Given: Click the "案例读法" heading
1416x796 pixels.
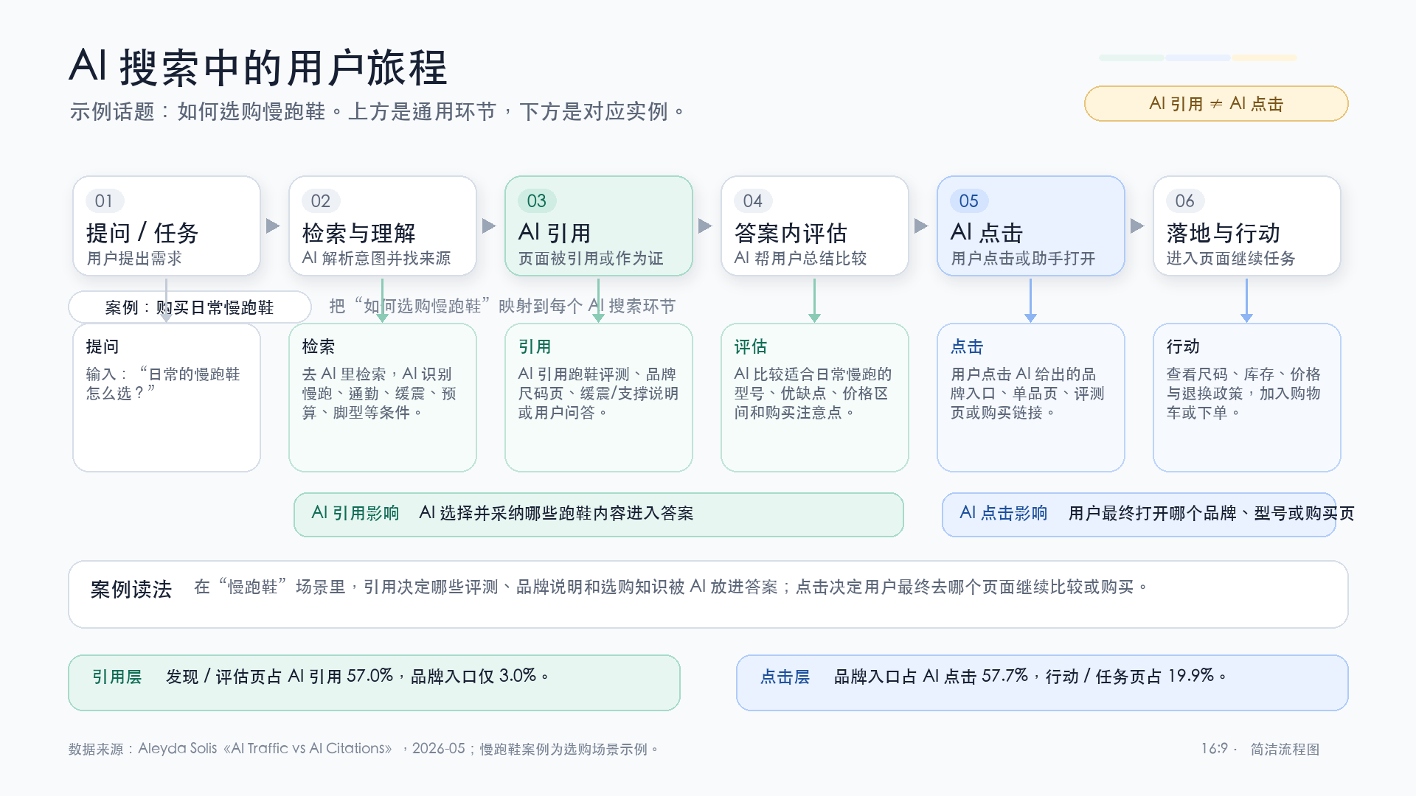Looking at the screenshot, I should point(131,590).
